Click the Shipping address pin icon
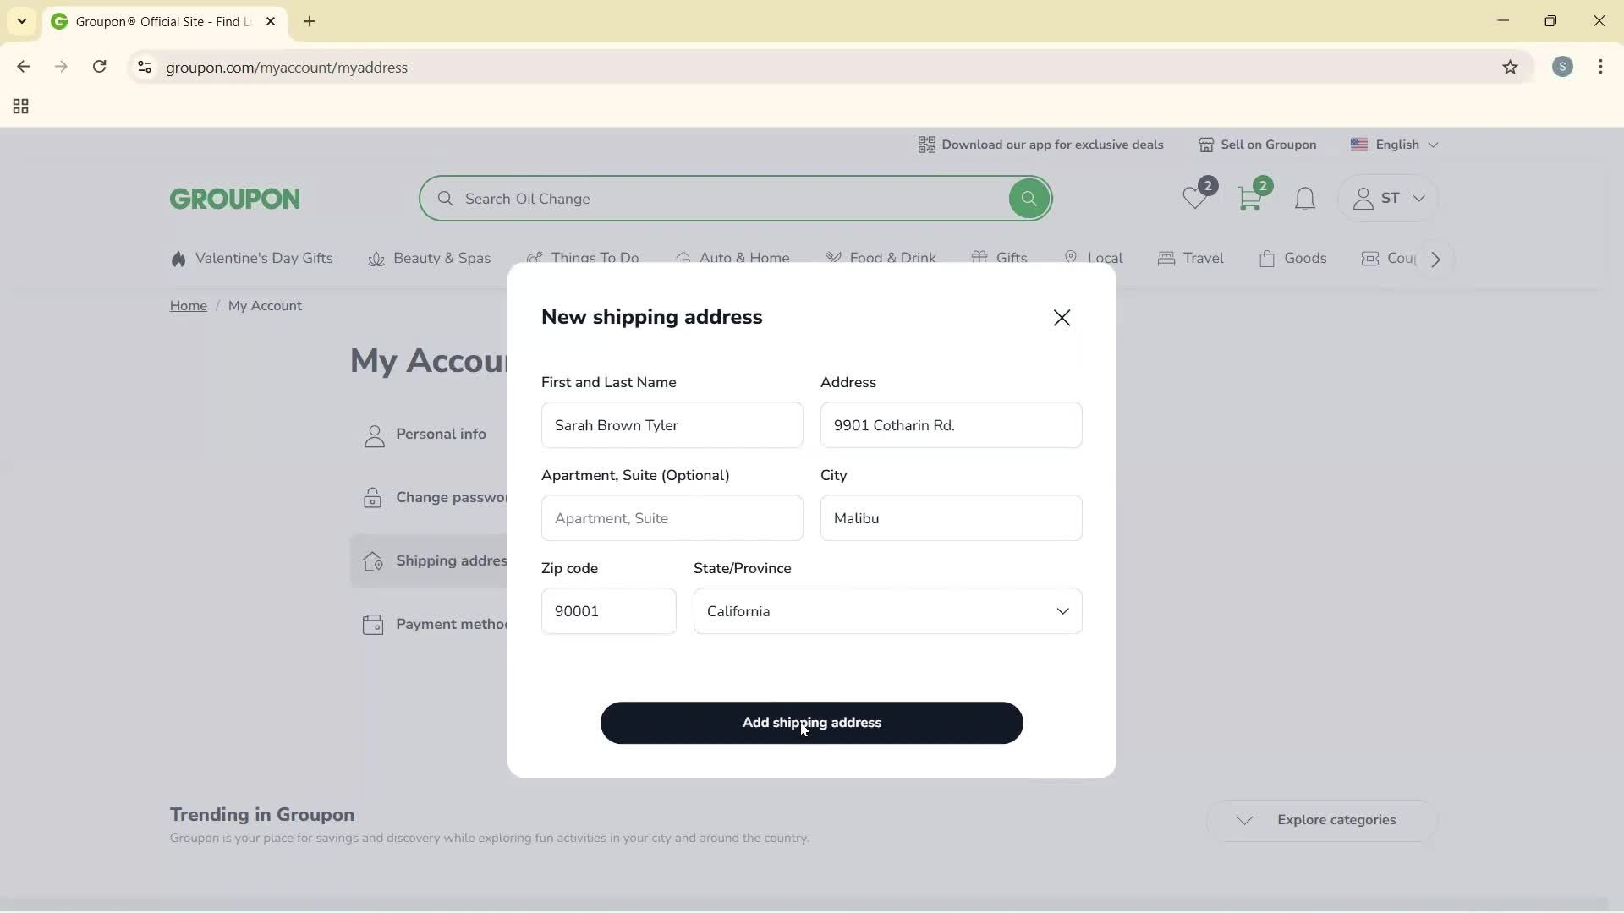Image resolution: width=1624 pixels, height=913 pixels. click(x=373, y=560)
